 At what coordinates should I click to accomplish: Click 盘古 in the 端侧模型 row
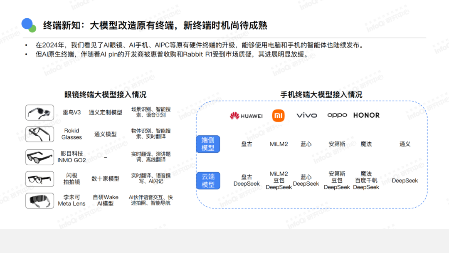coord(247,144)
